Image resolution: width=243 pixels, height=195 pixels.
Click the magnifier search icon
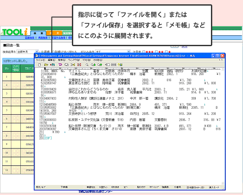87,65
